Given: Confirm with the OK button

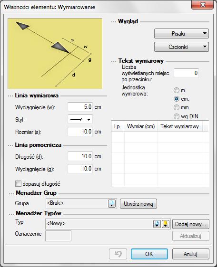Looking at the screenshot, I should pos(149,254).
